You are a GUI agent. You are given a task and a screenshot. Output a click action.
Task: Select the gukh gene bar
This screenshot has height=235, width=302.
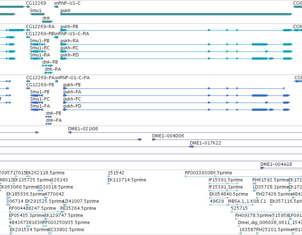click(176, 14)
